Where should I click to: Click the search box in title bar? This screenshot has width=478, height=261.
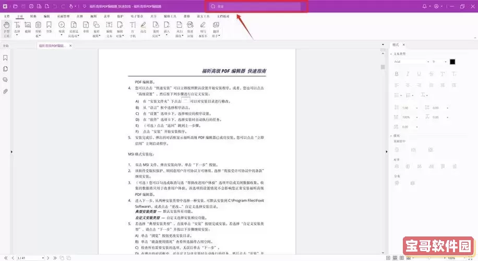[255, 6]
